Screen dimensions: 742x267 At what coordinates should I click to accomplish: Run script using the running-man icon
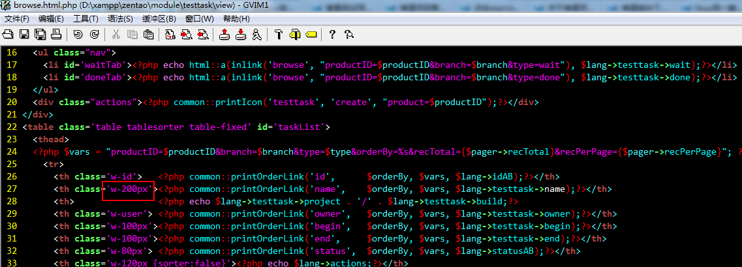click(x=256, y=34)
